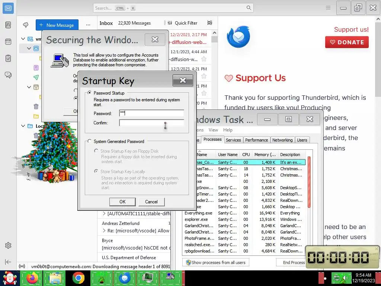The image size is (381, 286).
Task: Click the DONATE button
Action: tap(347, 42)
